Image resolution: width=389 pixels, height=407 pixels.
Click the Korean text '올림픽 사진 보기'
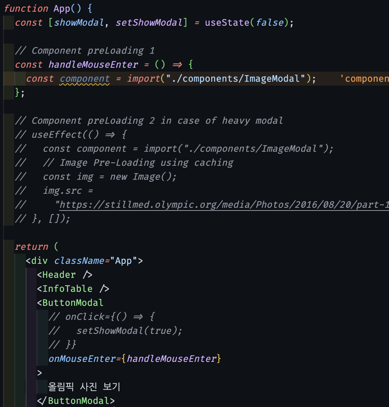tap(84, 387)
